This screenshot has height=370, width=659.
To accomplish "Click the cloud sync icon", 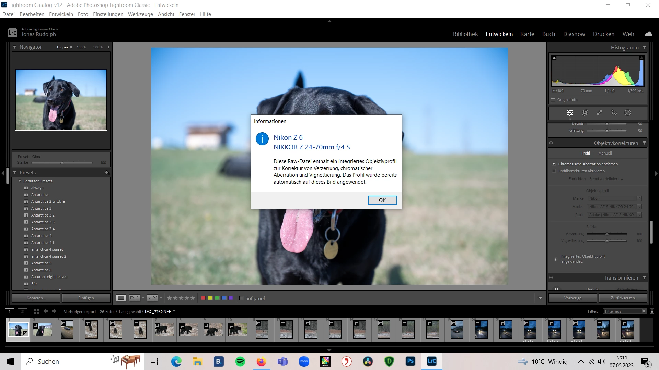I will coord(648,34).
